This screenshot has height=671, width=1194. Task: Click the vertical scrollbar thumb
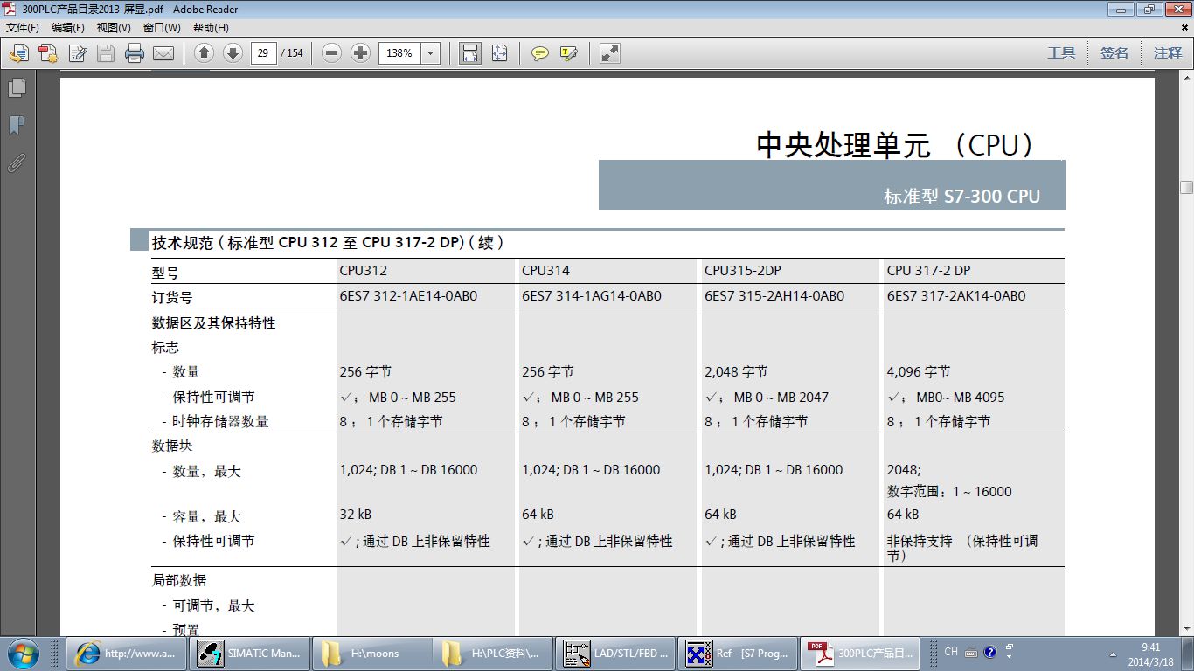click(1186, 187)
